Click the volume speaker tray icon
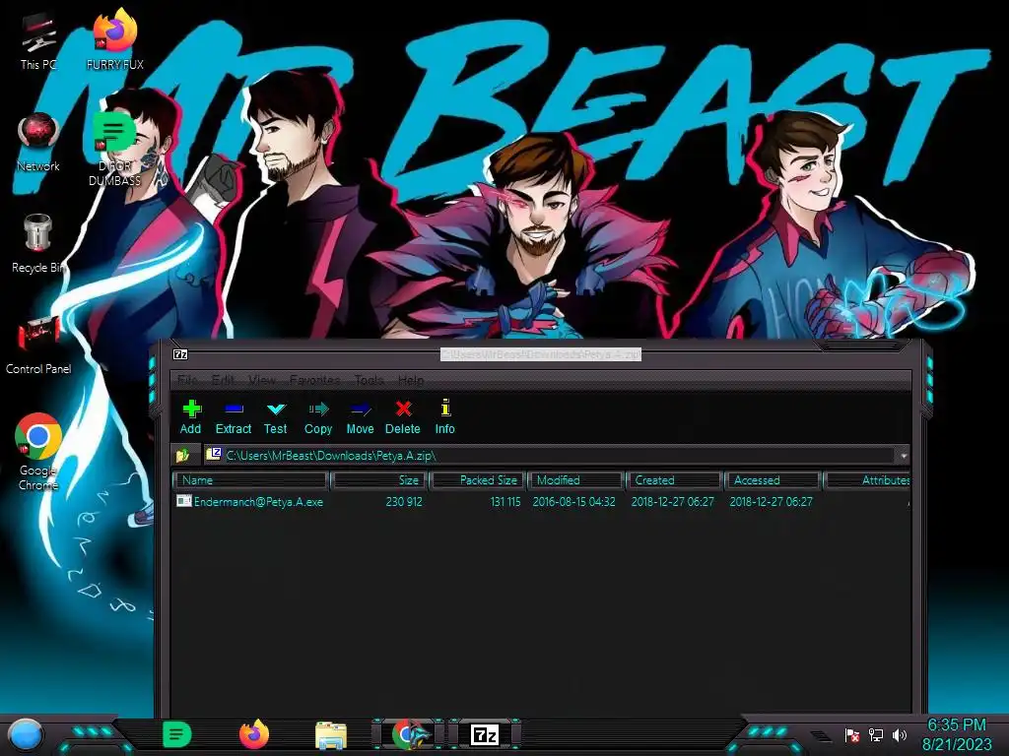 point(900,734)
